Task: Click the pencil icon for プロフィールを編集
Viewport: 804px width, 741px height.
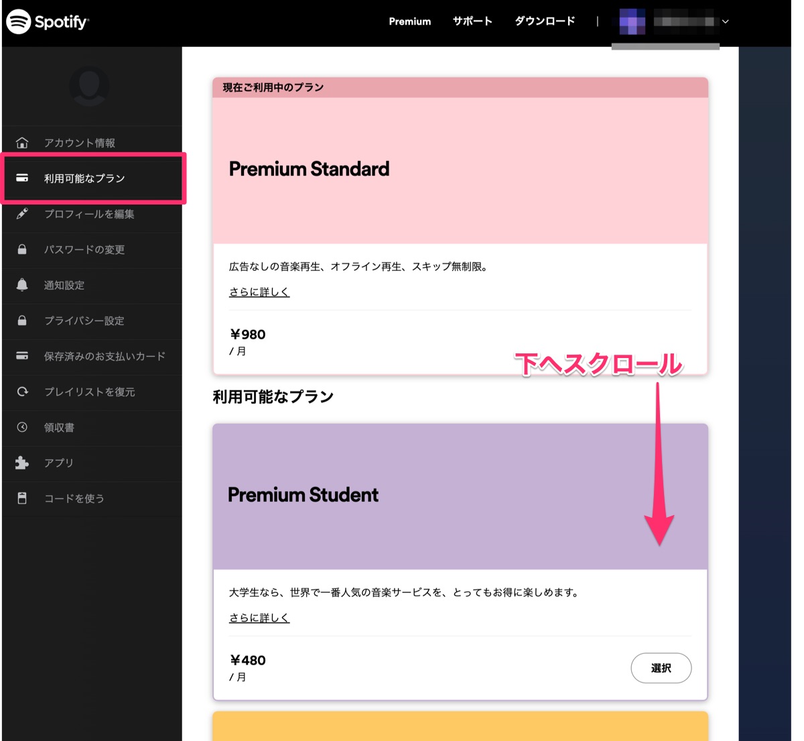Action: [22, 214]
